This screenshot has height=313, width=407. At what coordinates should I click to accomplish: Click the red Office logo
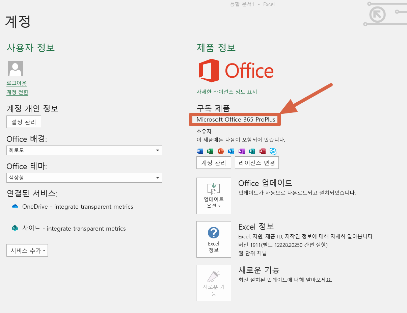pos(236,71)
